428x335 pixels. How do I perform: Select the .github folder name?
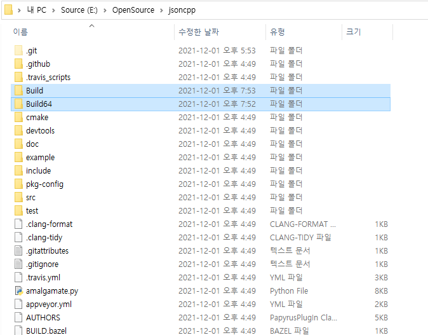pos(38,64)
